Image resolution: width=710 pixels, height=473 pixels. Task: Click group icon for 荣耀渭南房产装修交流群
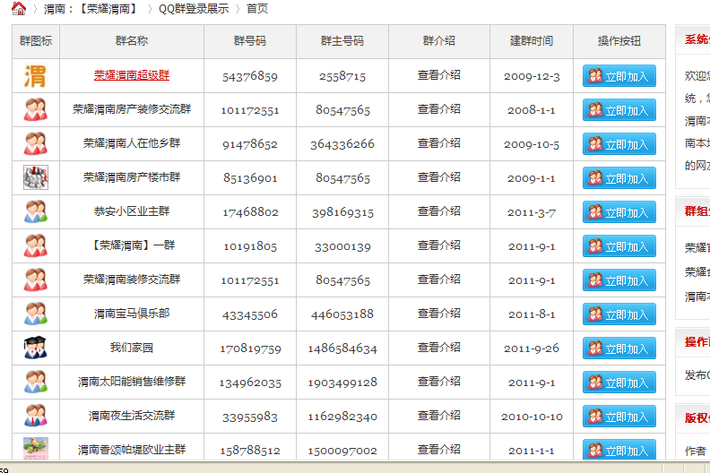pos(35,109)
